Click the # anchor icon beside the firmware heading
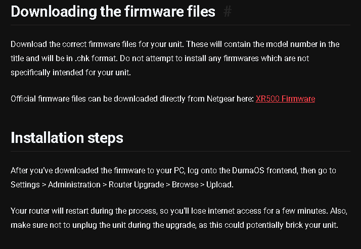The height and width of the screenshot is (249, 361). (x=227, y=11)
